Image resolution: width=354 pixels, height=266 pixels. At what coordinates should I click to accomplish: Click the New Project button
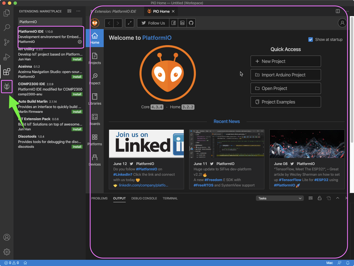pyautogui.click(x=285, y=61)
